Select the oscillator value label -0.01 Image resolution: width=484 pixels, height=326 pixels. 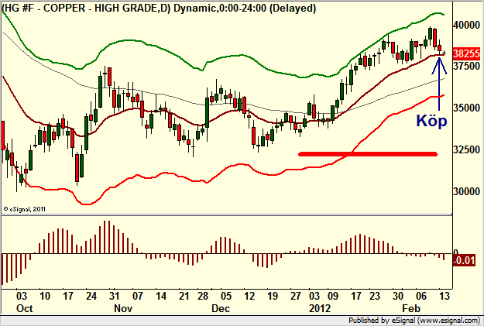pyautogui.click(x=464, y=260)
